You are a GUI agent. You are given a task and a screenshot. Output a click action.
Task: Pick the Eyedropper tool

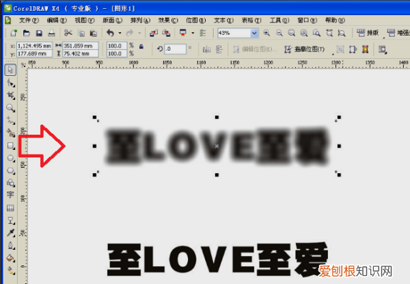10,233
